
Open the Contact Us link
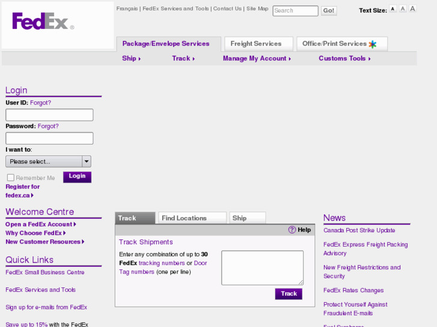coord(227,8)
